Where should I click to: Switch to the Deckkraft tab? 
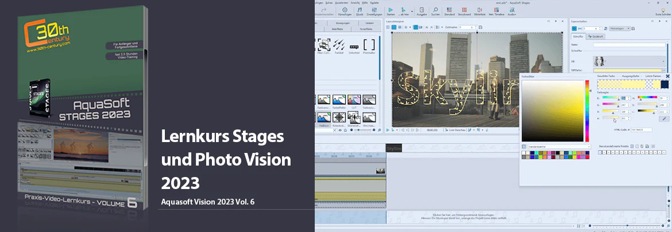(x=596, y=36)
